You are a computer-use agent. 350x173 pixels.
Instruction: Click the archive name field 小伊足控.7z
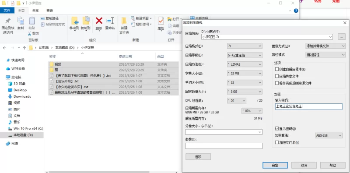coord(267,37)
